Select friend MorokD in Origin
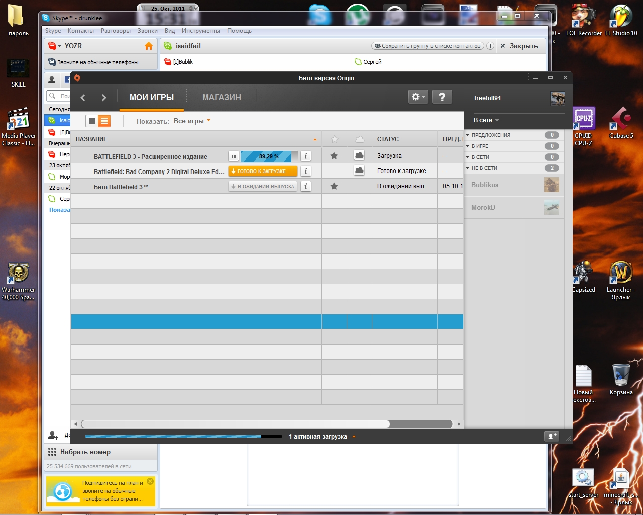 coord(514,207)
